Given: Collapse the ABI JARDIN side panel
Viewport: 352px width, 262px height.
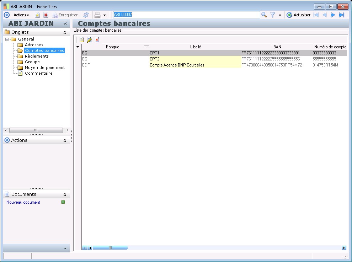Looking at the screenshot, I should (x=65, y=23).
